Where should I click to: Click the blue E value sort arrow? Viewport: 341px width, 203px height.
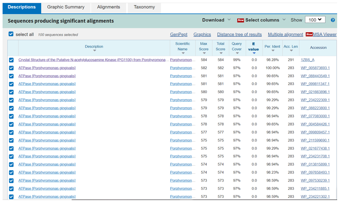click(x=253, y=53)
